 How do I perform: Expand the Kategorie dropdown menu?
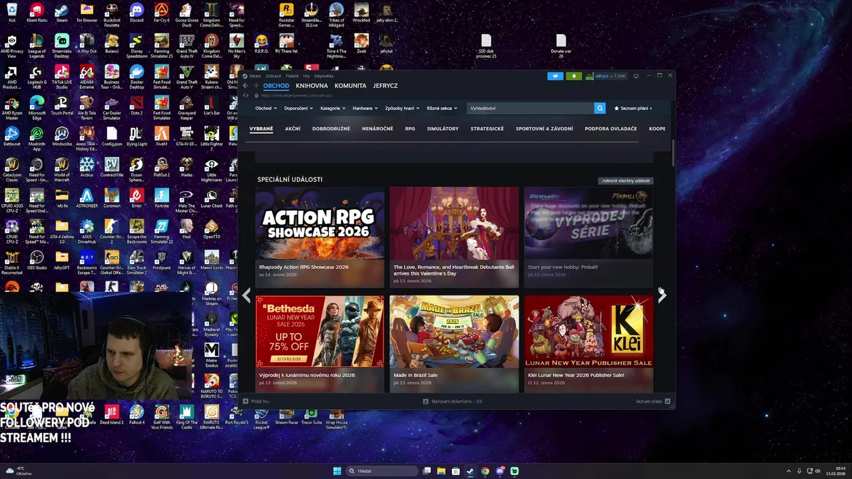(332, 108)
